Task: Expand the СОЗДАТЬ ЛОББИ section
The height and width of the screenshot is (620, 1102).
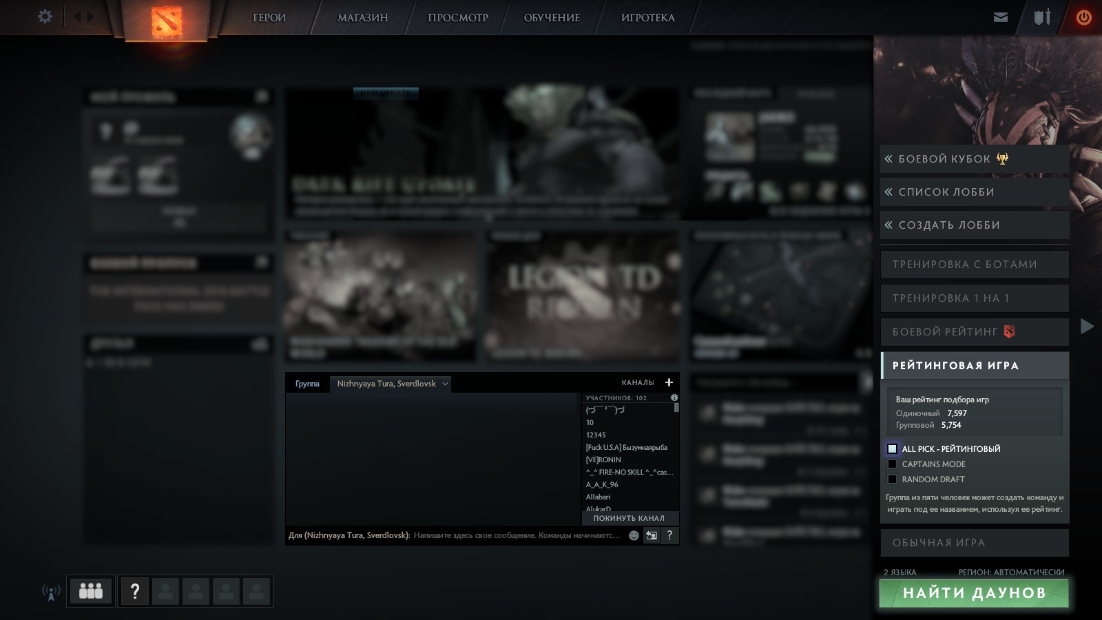Action: pyautogui.click(x=975, y=225)
